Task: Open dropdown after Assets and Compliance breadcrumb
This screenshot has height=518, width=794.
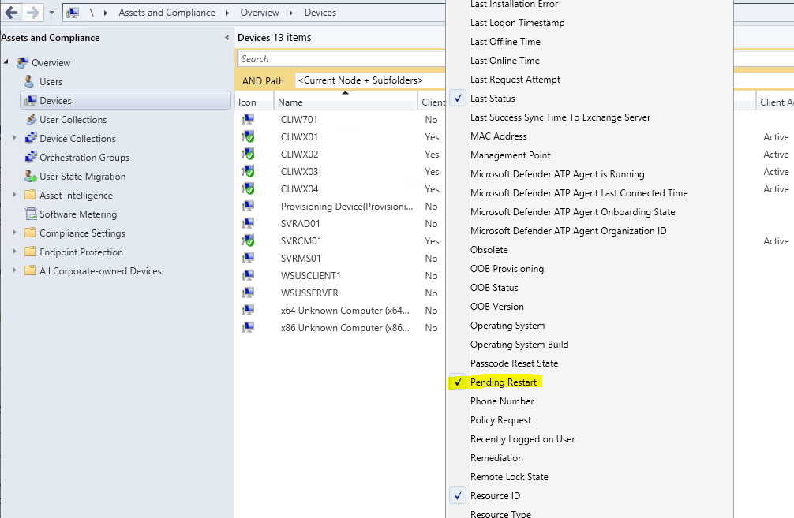Action: (x=227, y=13)
